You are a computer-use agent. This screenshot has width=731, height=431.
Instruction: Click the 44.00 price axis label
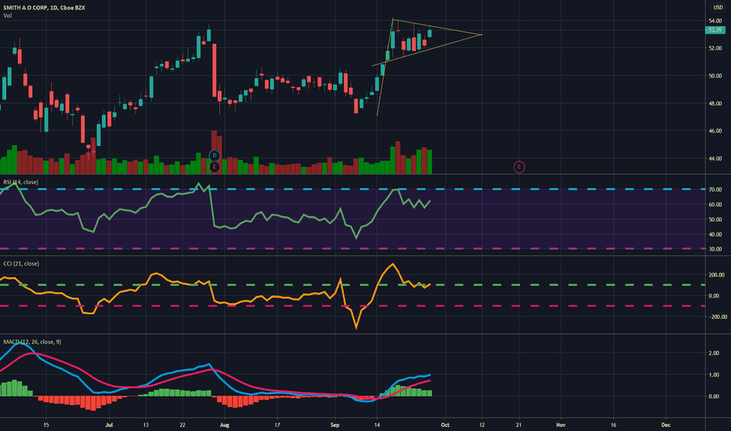tap(715, 158)
